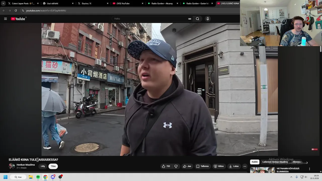Screen dimensions: 322x181
Task: Reload the current page
Action: pyautogui.click(x=16, y=11)
